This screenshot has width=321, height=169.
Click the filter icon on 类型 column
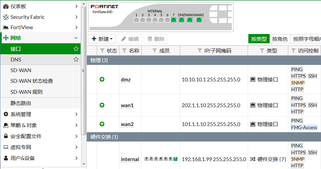(262, 51)
